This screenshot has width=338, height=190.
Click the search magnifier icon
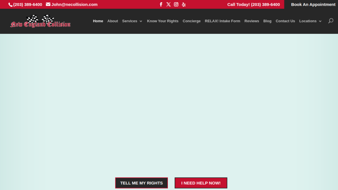click(330, 21)
